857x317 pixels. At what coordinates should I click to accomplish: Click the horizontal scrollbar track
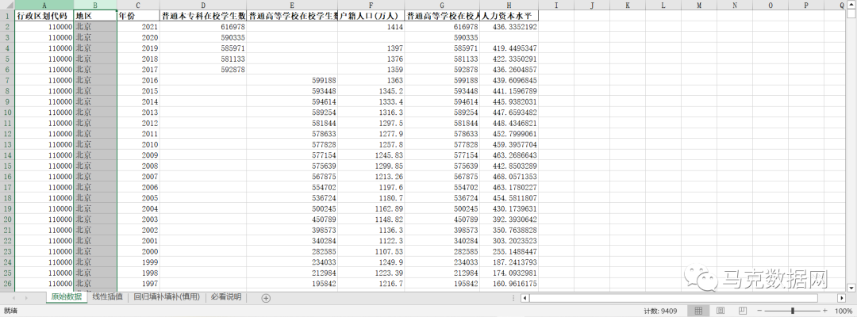pos(683,298)
